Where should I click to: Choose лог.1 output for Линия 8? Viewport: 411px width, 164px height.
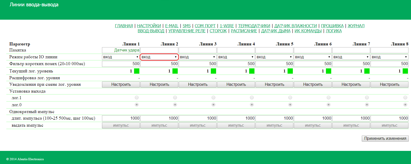point(405,98)
